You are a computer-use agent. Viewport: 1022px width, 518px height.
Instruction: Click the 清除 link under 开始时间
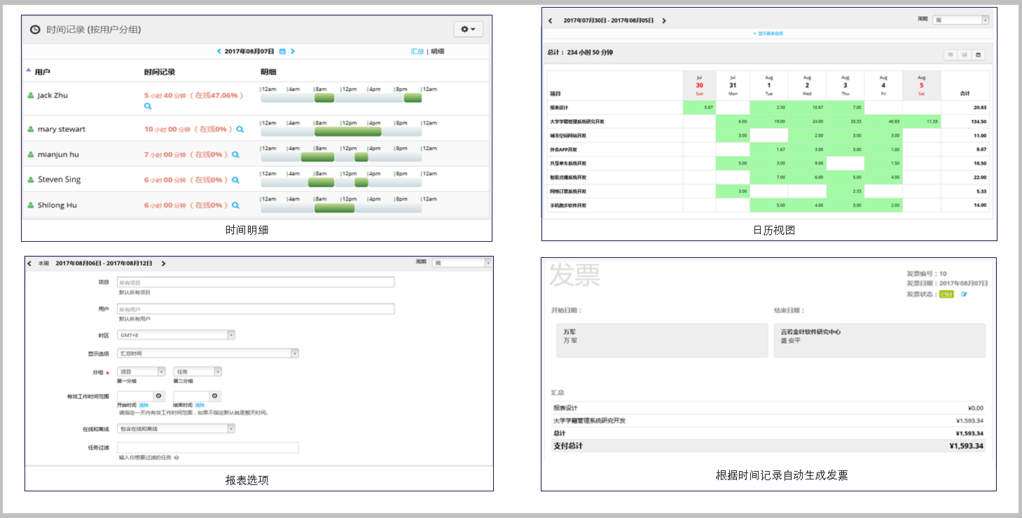pyautogui.click(x=144, y=405)
